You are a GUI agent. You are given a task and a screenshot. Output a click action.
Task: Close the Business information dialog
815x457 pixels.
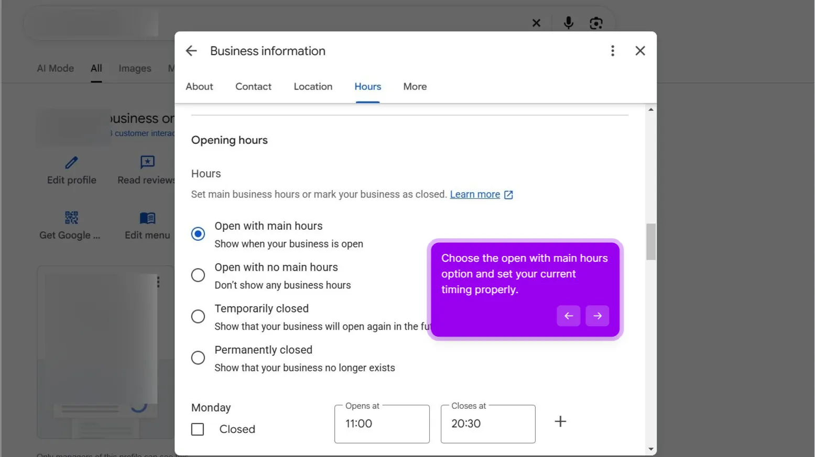tap(640, 51)
